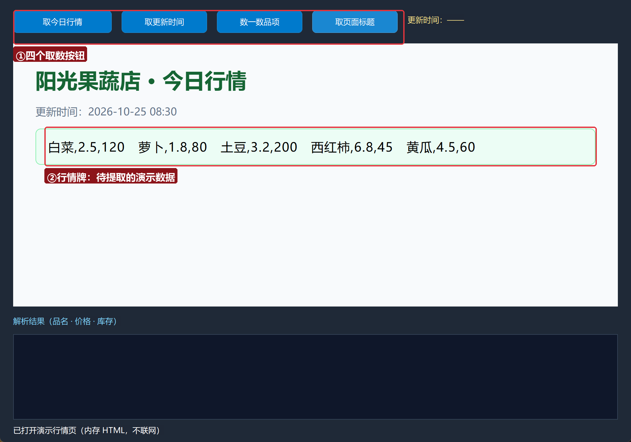This screenshot has height=442, width=631.
Task: Select the 西红柿,6.8,45 entry
Action: (x=352, y=147)
